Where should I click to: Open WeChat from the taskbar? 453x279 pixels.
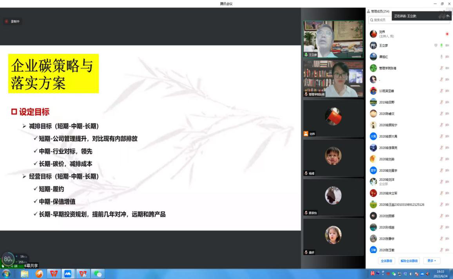coord(98,274)
